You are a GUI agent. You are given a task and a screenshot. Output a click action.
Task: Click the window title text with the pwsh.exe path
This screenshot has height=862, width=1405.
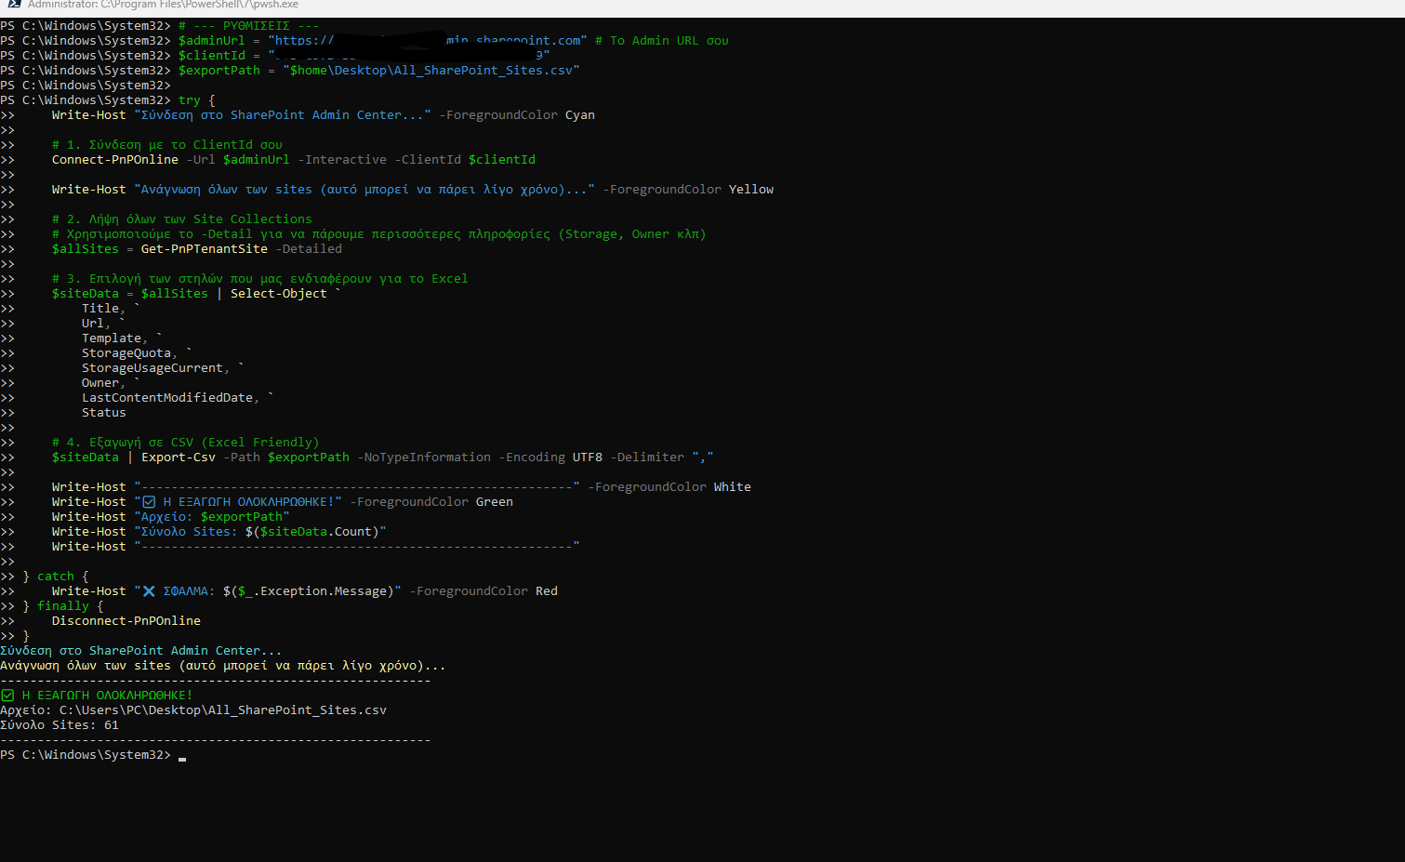click(x=163, y=5)
